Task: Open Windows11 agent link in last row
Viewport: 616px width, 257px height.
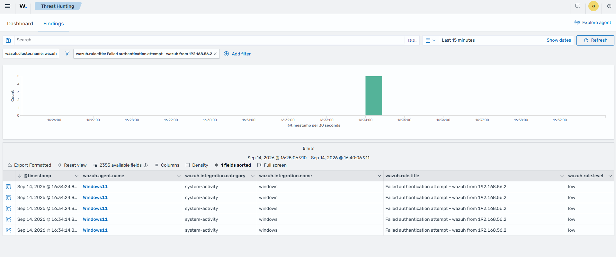Action: click(95, 230)
